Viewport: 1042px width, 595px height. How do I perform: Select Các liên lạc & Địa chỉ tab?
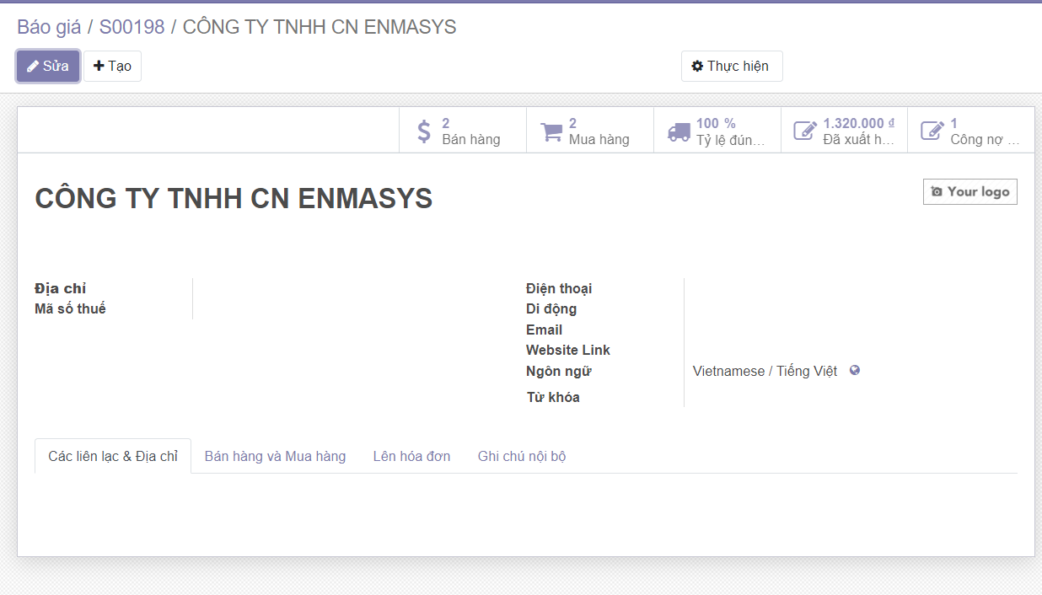pyautogui.click(x=113, y=456)
